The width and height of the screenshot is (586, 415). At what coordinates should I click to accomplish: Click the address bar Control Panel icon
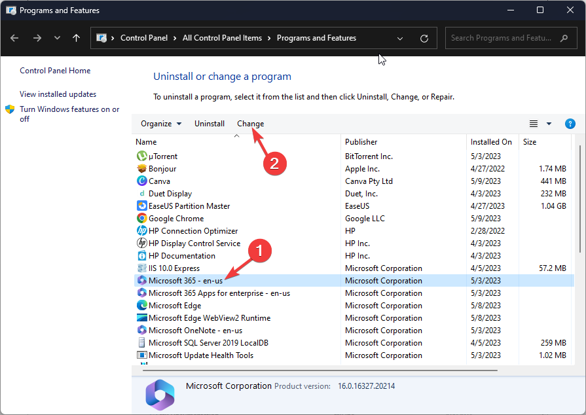(x=101, y=38)
